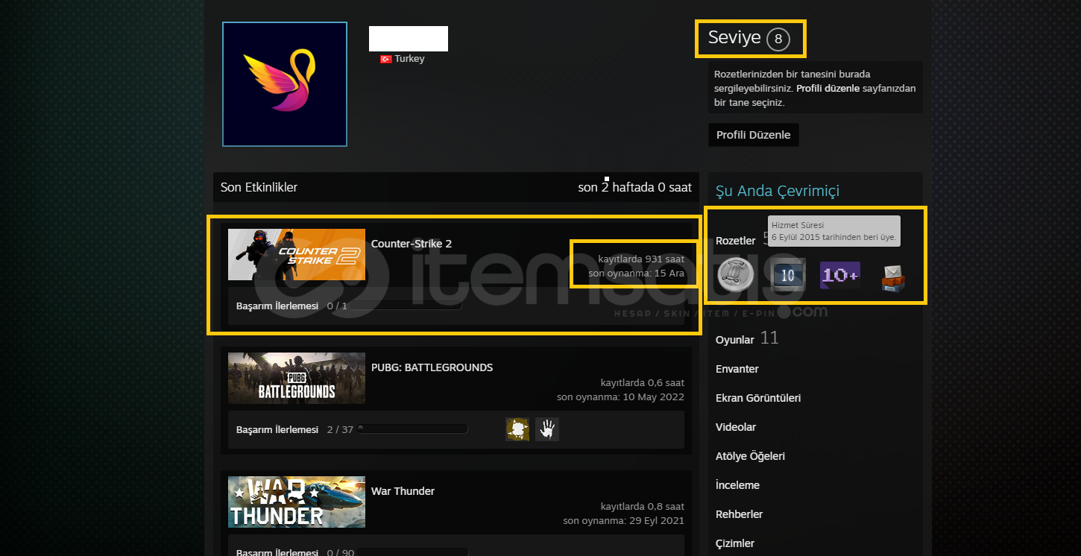Viewport: 1081px width, 556px height.
Task: Open the PUBG: BATTLEGROUNDS game banner
Action: pos(297,378)
